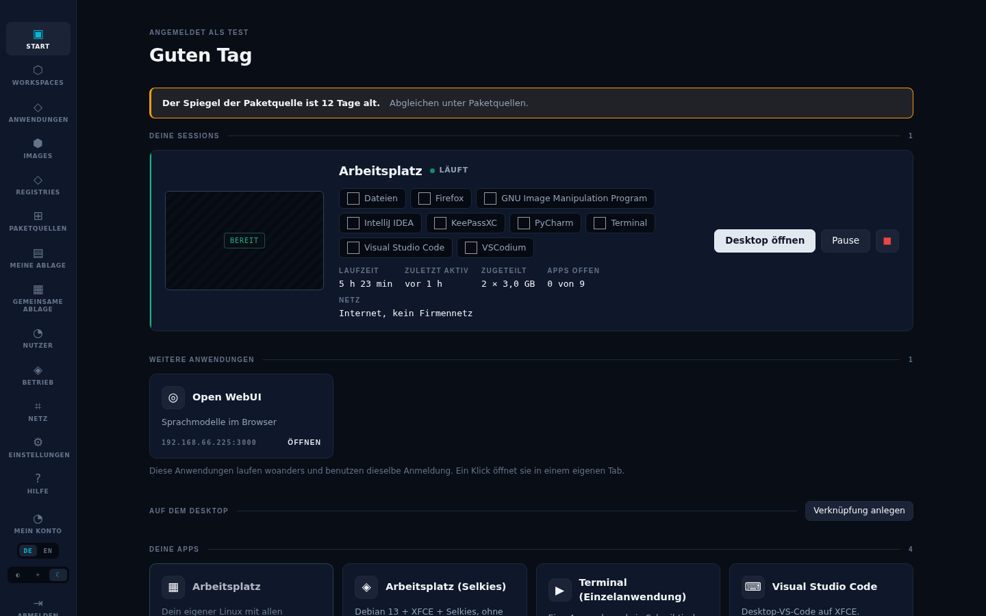The width and height of the screenshot is (986, 616).
Task: Open the Netz sidebar icon
Action: [38, 407]
